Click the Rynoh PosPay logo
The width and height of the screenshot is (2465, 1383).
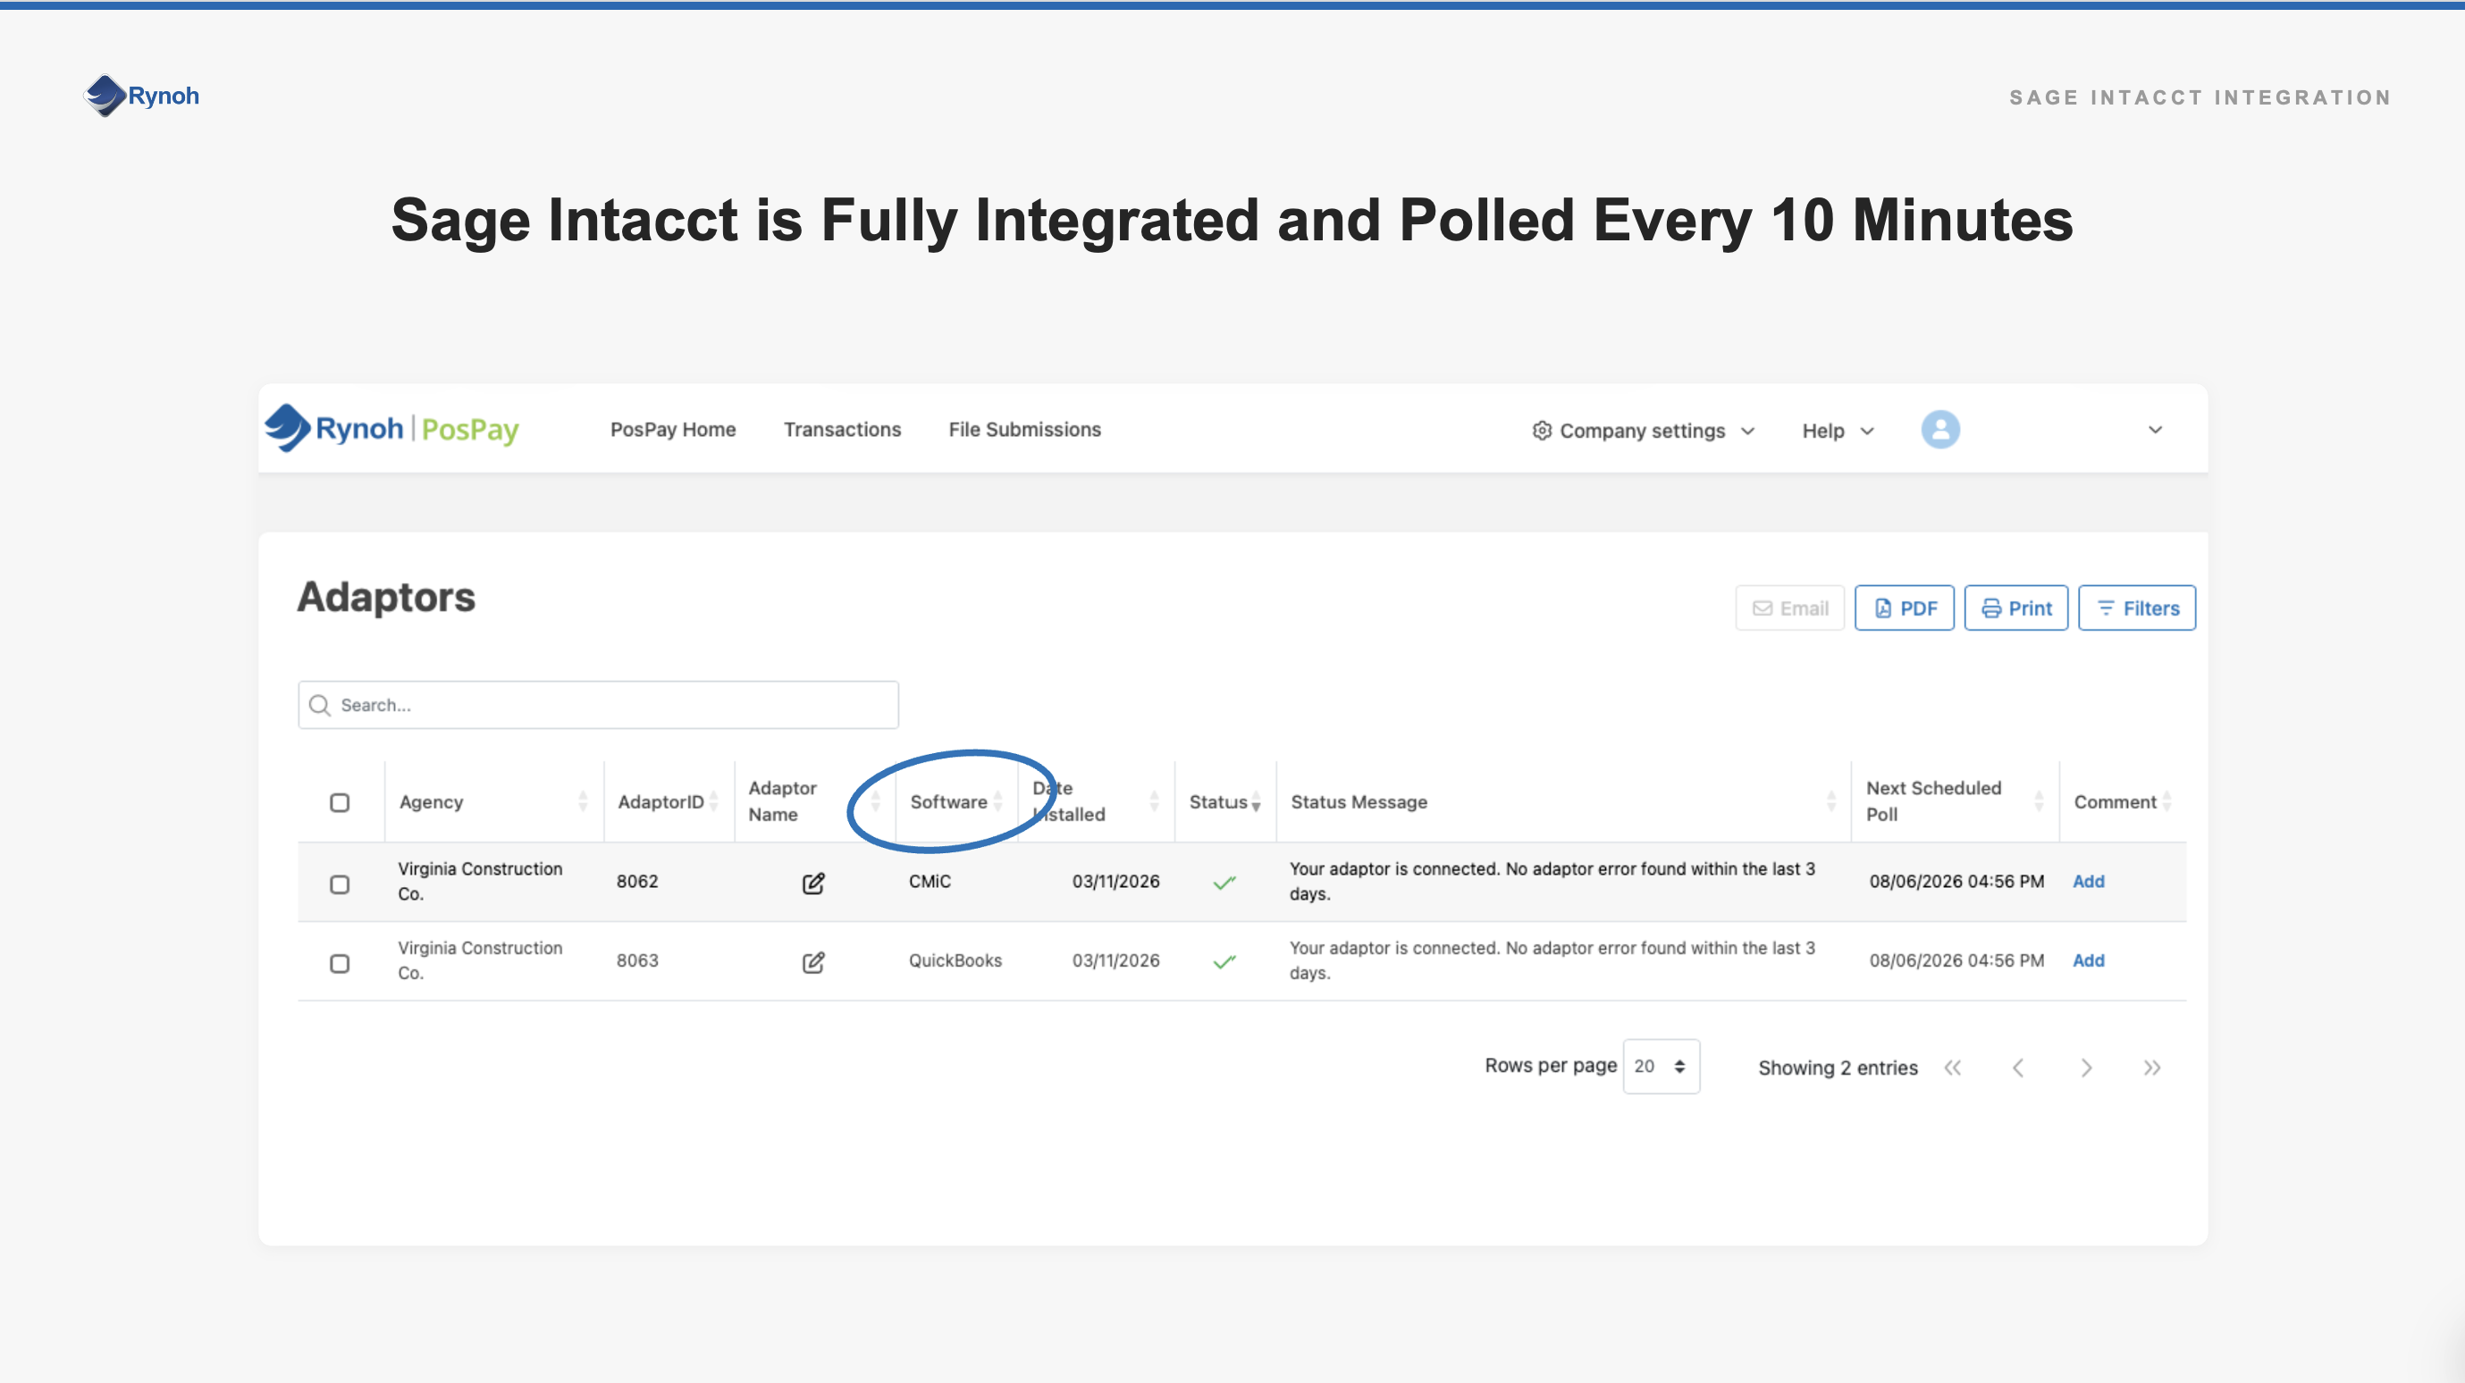pos(392,429)
